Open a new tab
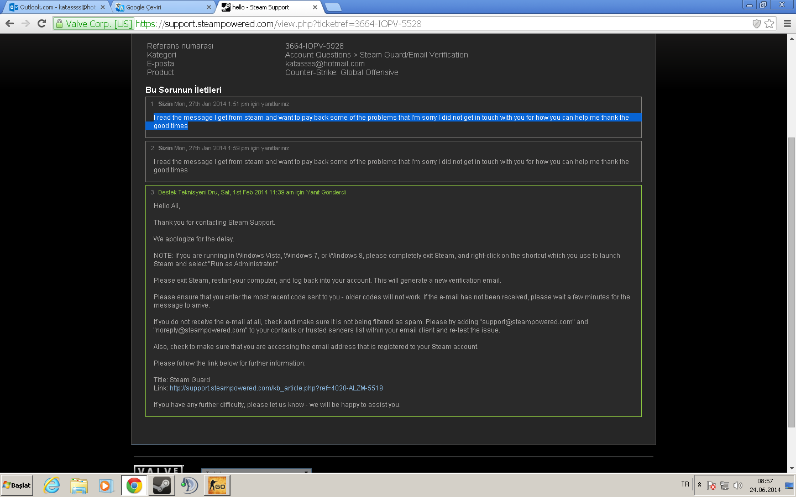Image resolution: width=796 pixels, height=497 pixels. coord(333,7)
